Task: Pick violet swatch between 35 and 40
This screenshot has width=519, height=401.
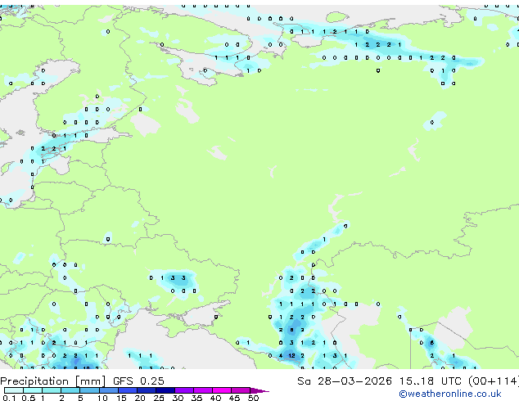Action: point(203,390)
